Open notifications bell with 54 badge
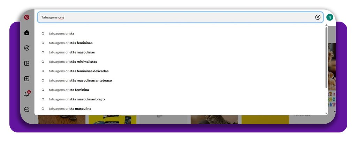Image resolution: width=357 pixels, height=145 pixels. coord(27,93)
